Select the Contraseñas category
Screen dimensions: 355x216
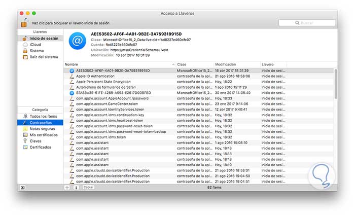click(x=40, y=123)
